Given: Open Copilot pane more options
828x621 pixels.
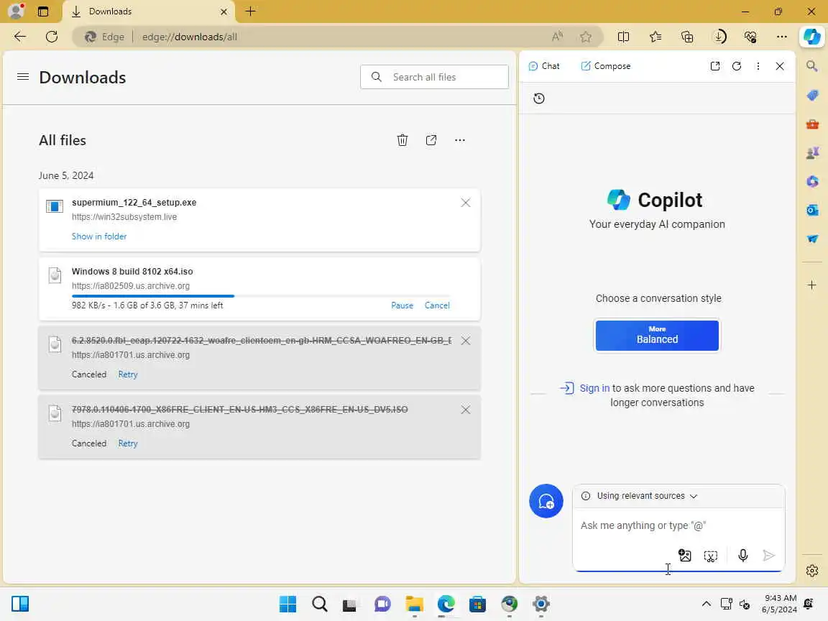Looking at the screenshot, I should 758,66.
